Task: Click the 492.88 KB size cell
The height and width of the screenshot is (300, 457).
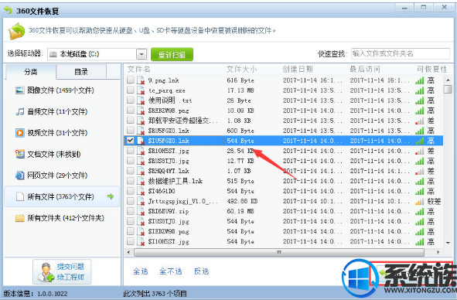Action: click(x=242, y=201)
